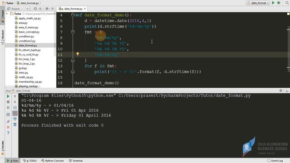Run date_format with green toolbar arrow
This screenshot has width=290, height=163.
[273, 3]
